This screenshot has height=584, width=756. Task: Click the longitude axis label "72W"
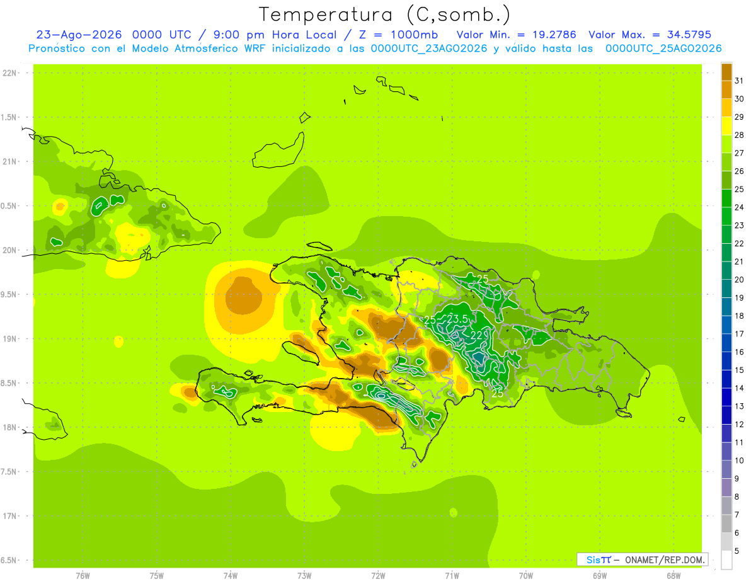(378, 576)
